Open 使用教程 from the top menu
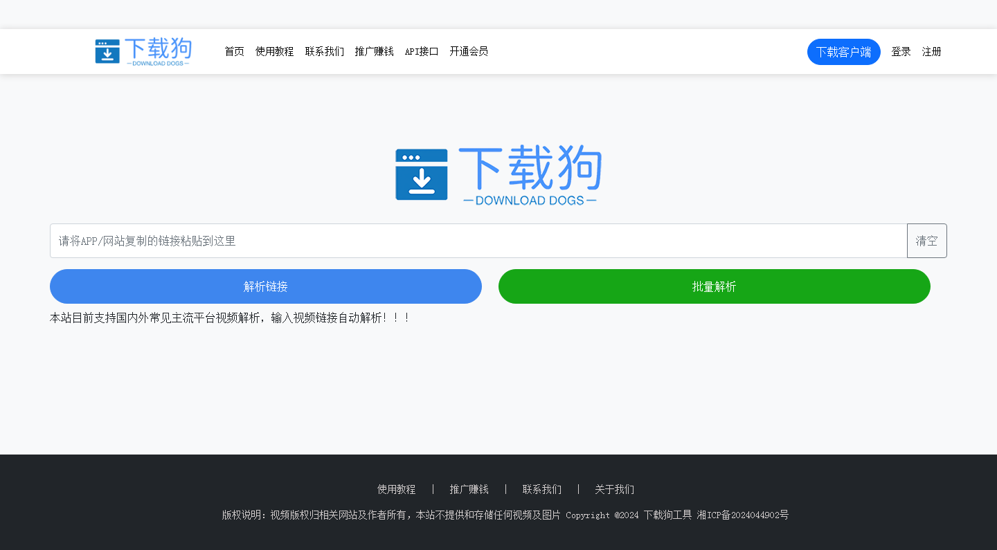The width and height of the screenshot is (997, 550). tap(274, 51)
